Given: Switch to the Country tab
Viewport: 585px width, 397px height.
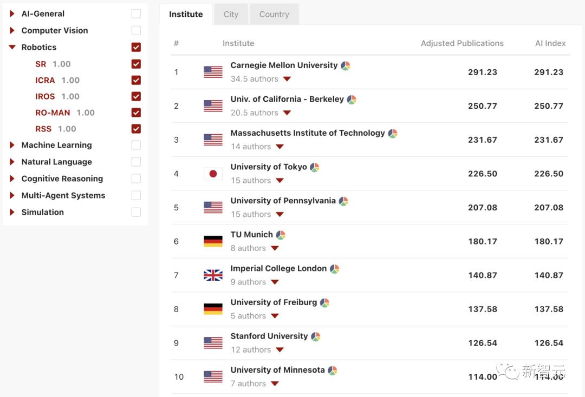Looking at the screenshot, I should pyautogui.click(x=274, y=15).
